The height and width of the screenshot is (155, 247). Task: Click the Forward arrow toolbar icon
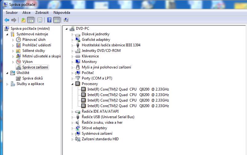coord(14,20)
